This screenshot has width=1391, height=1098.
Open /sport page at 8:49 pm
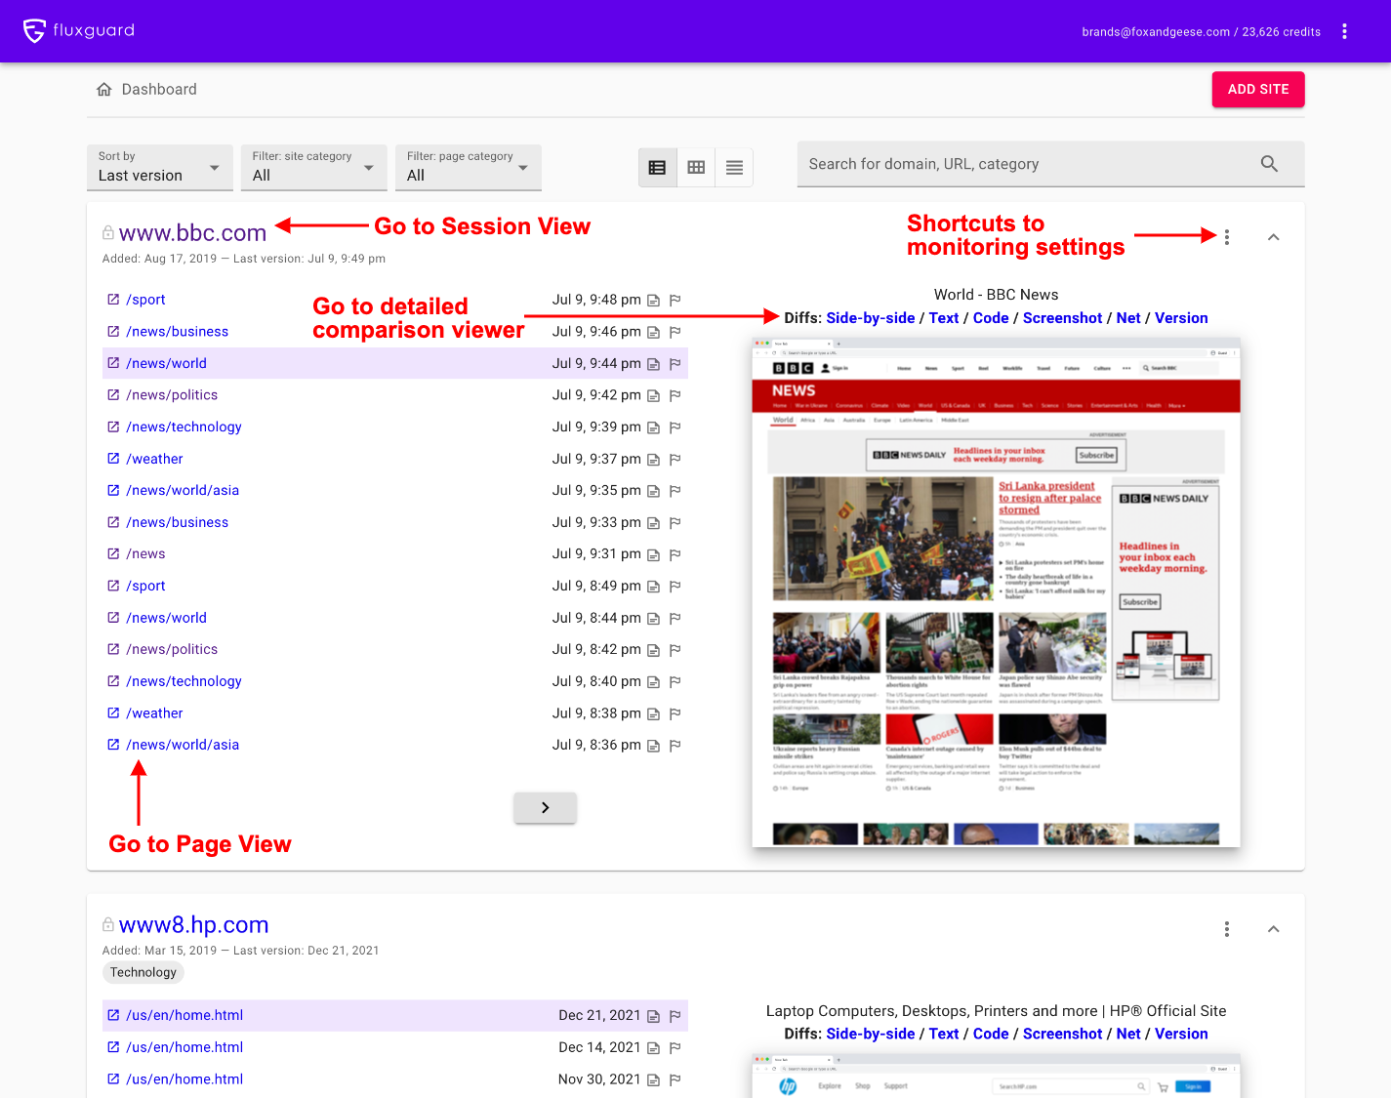[145, 586]
